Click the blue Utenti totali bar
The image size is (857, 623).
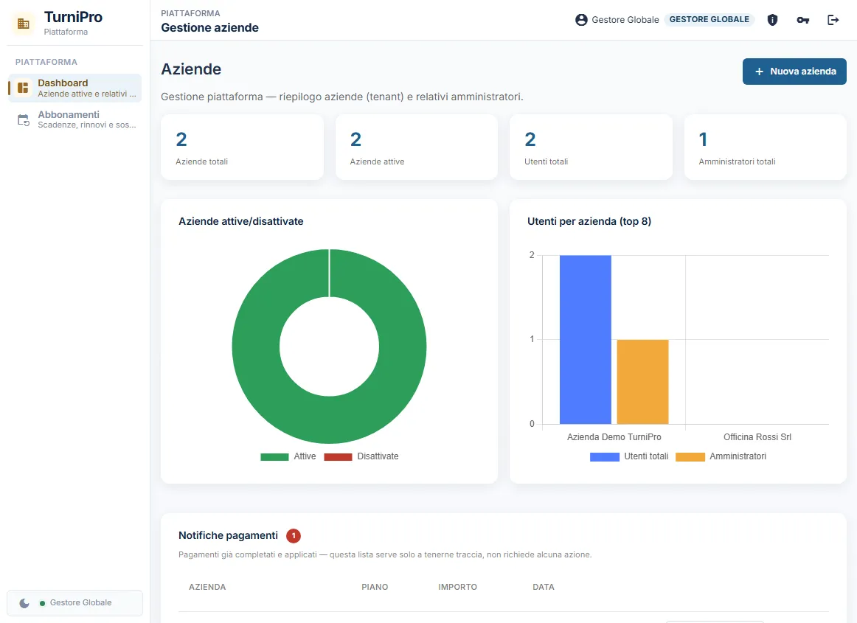click(x=586, y=339)
